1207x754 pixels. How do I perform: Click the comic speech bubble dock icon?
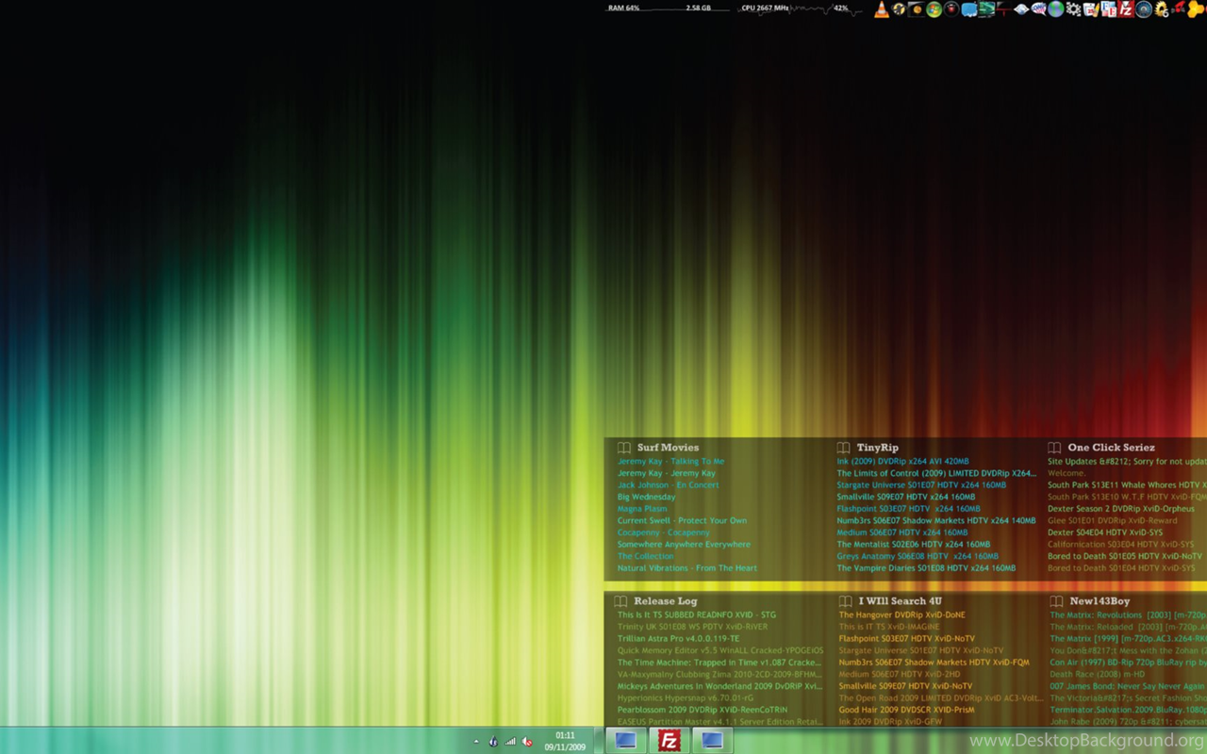tap(1038, 9)
